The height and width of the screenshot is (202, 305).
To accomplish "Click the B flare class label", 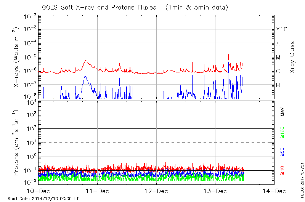I will (278, 85).
